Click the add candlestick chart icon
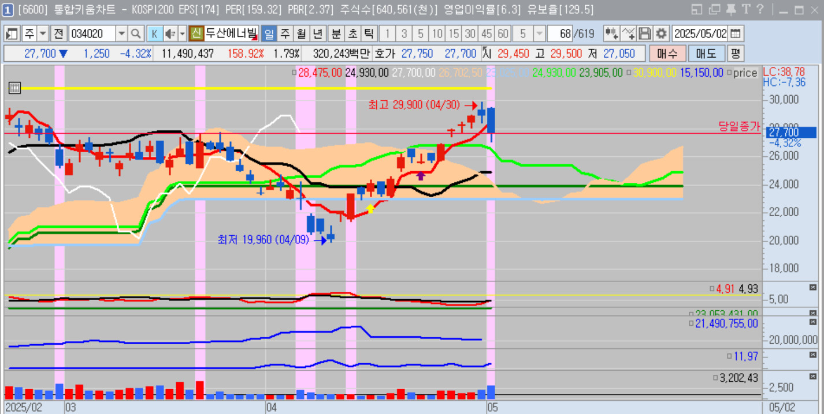Viewport: 824px width, 414px height. [x=611, y=33]
